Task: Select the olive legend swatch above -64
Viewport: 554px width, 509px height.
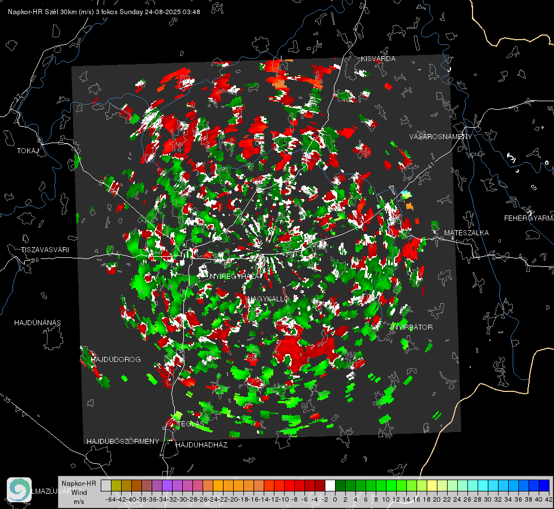Action: pyautogui.click(x=116, y=485)
